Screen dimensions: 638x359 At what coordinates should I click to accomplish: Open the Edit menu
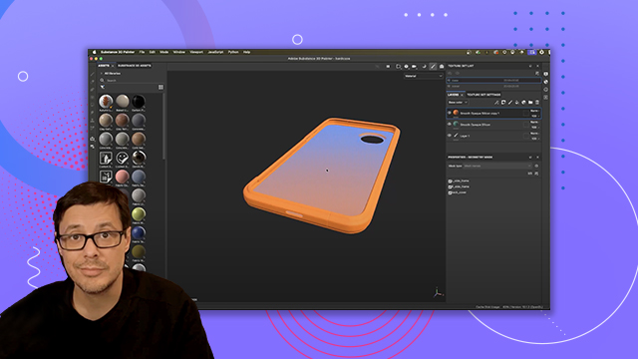point(153,52)
